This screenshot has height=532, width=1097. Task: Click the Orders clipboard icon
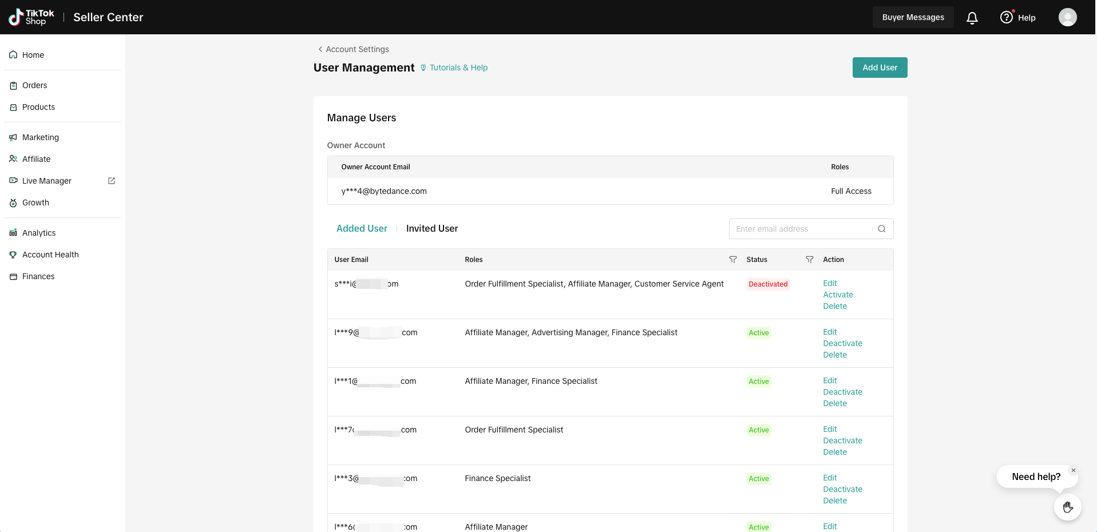tap(13, 85)
